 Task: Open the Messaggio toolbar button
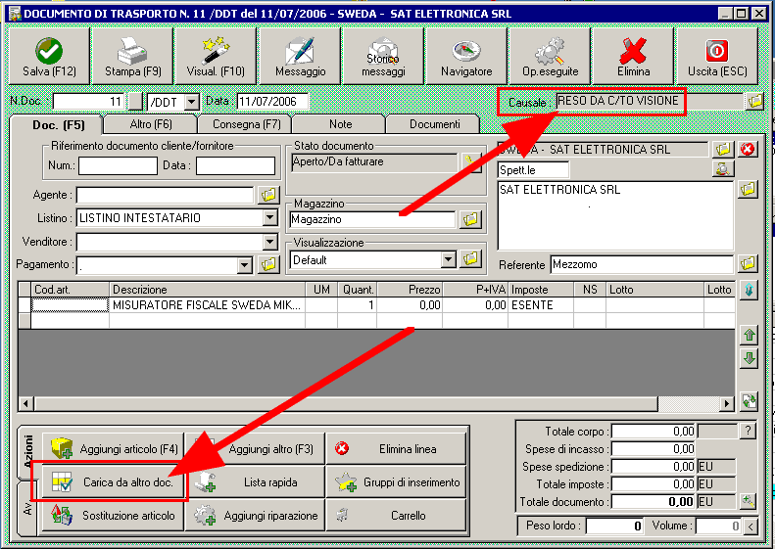pos(300,56)
